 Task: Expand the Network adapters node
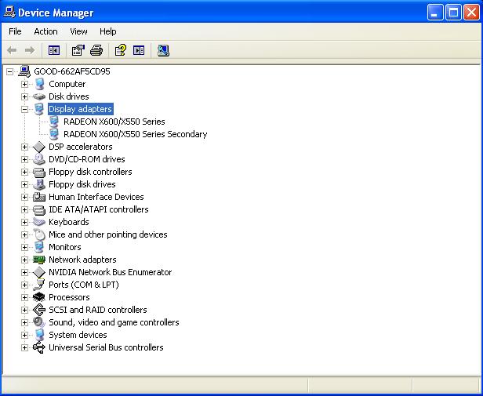click(24, 260)
